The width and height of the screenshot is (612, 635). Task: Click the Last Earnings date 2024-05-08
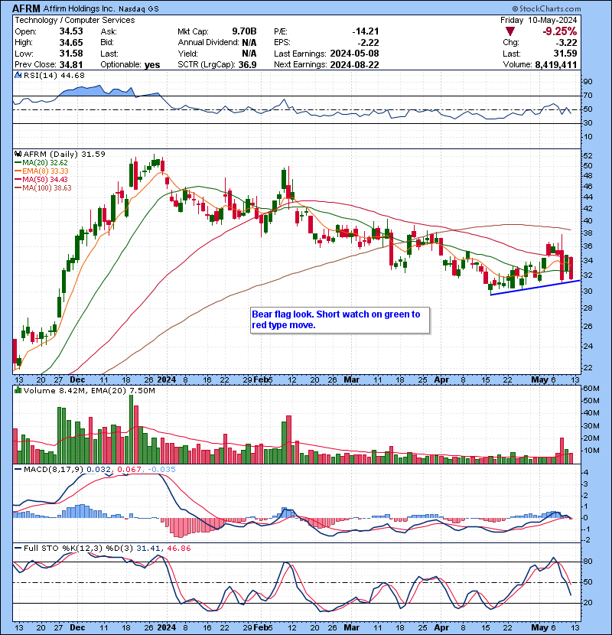click(354, 54)
